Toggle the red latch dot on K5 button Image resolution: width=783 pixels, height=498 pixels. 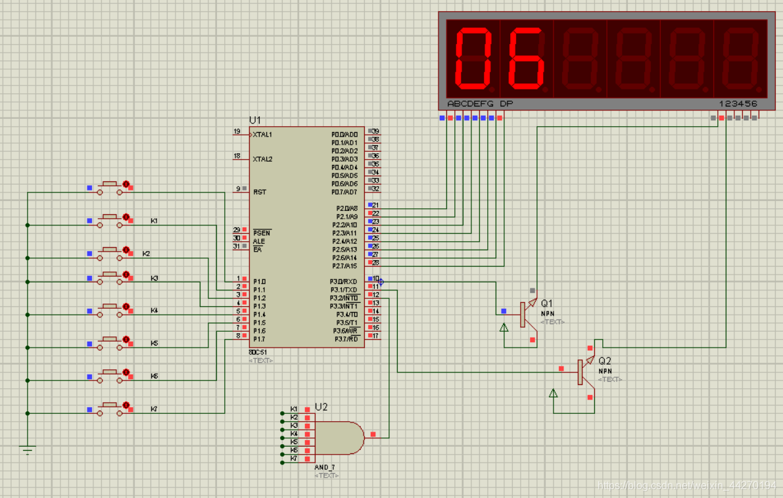click(126, 340)
